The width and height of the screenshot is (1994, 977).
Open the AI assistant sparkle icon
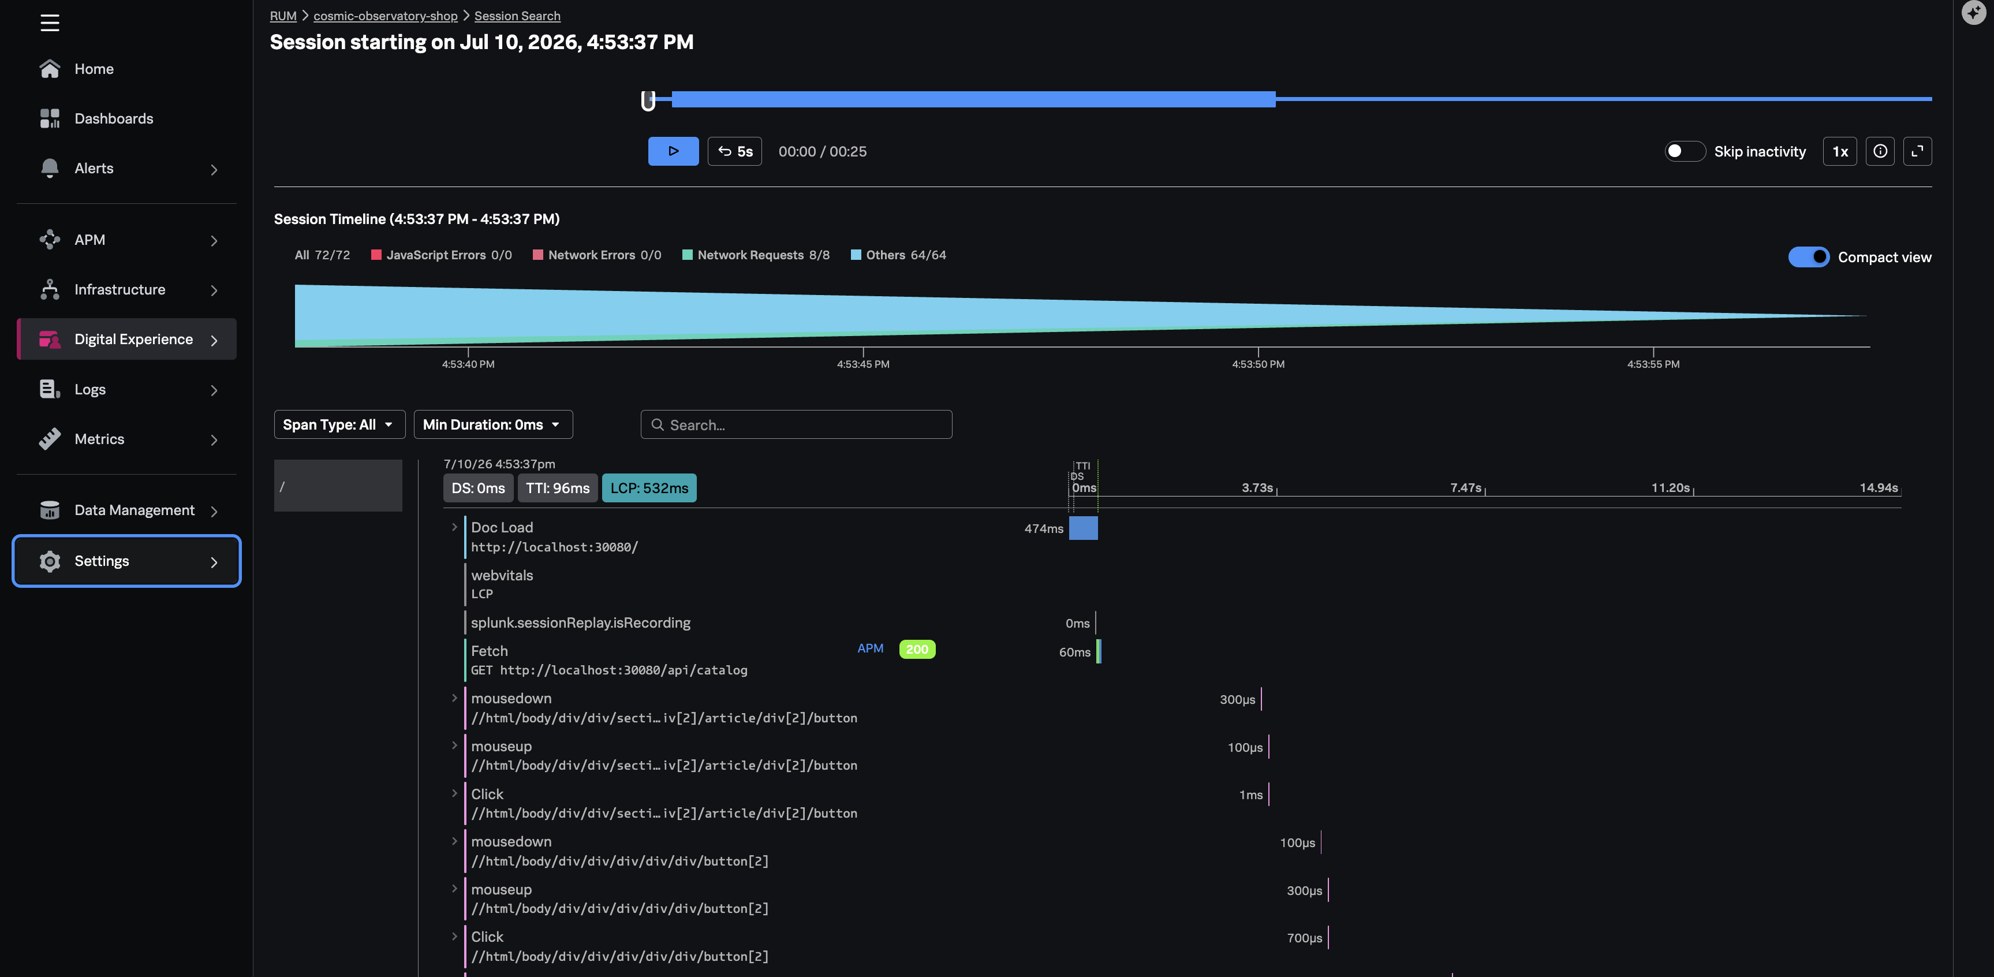point(1973,12)
